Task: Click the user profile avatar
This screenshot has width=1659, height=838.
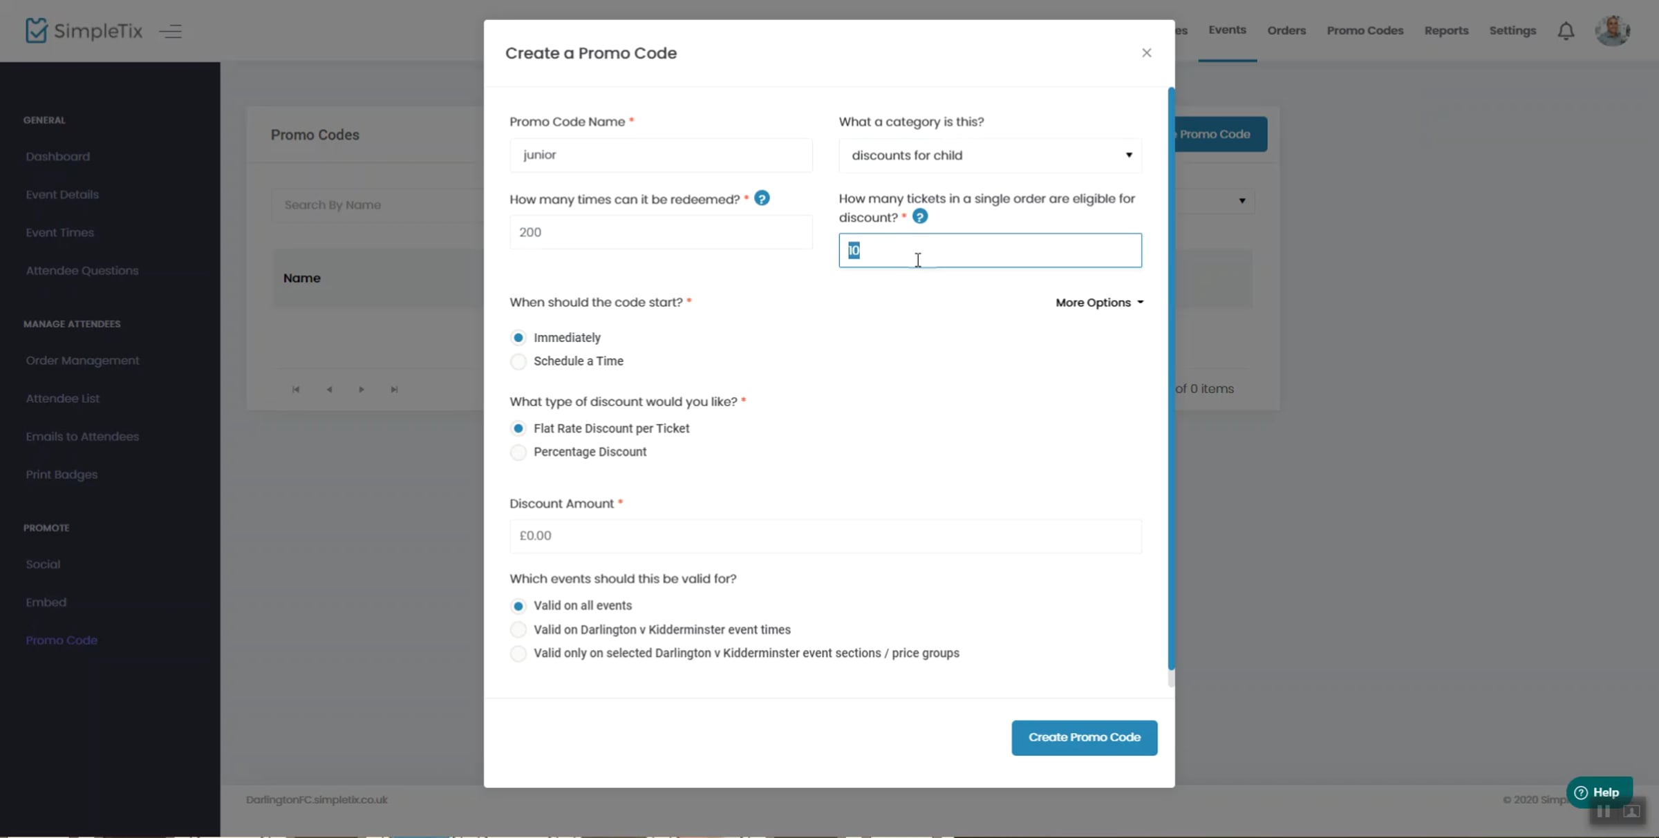Action: 1613,31
